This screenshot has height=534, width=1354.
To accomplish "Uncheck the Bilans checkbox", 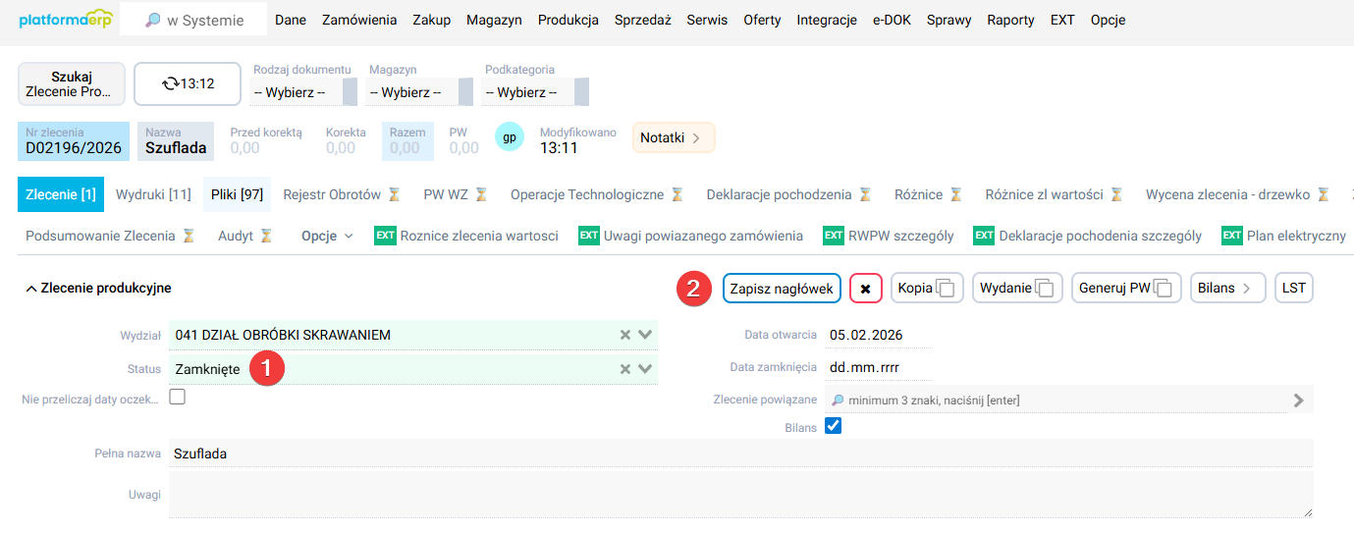I will click(833, 426).
